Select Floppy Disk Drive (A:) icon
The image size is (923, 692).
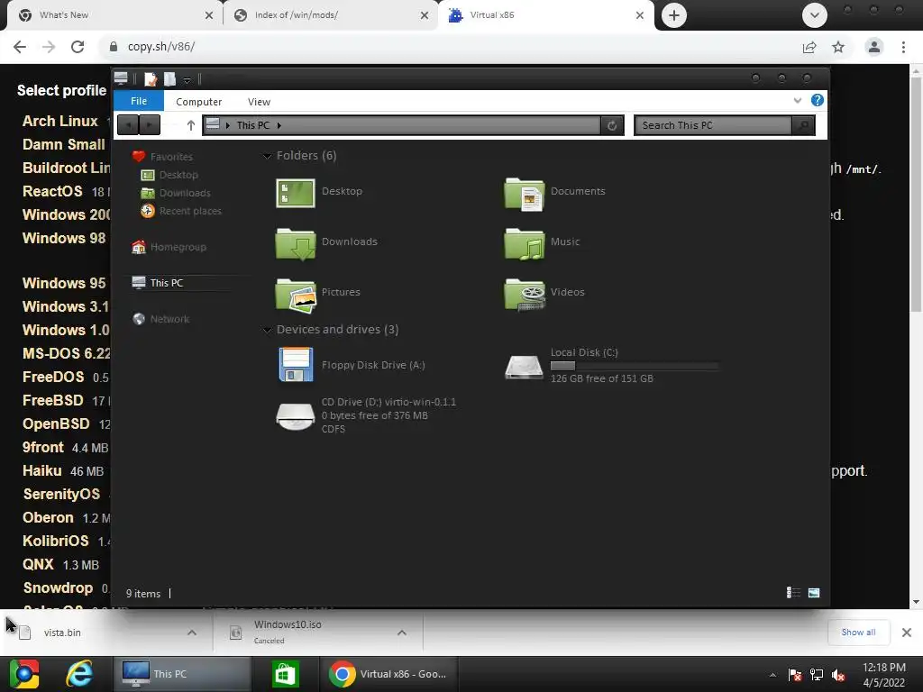[296, 364]
